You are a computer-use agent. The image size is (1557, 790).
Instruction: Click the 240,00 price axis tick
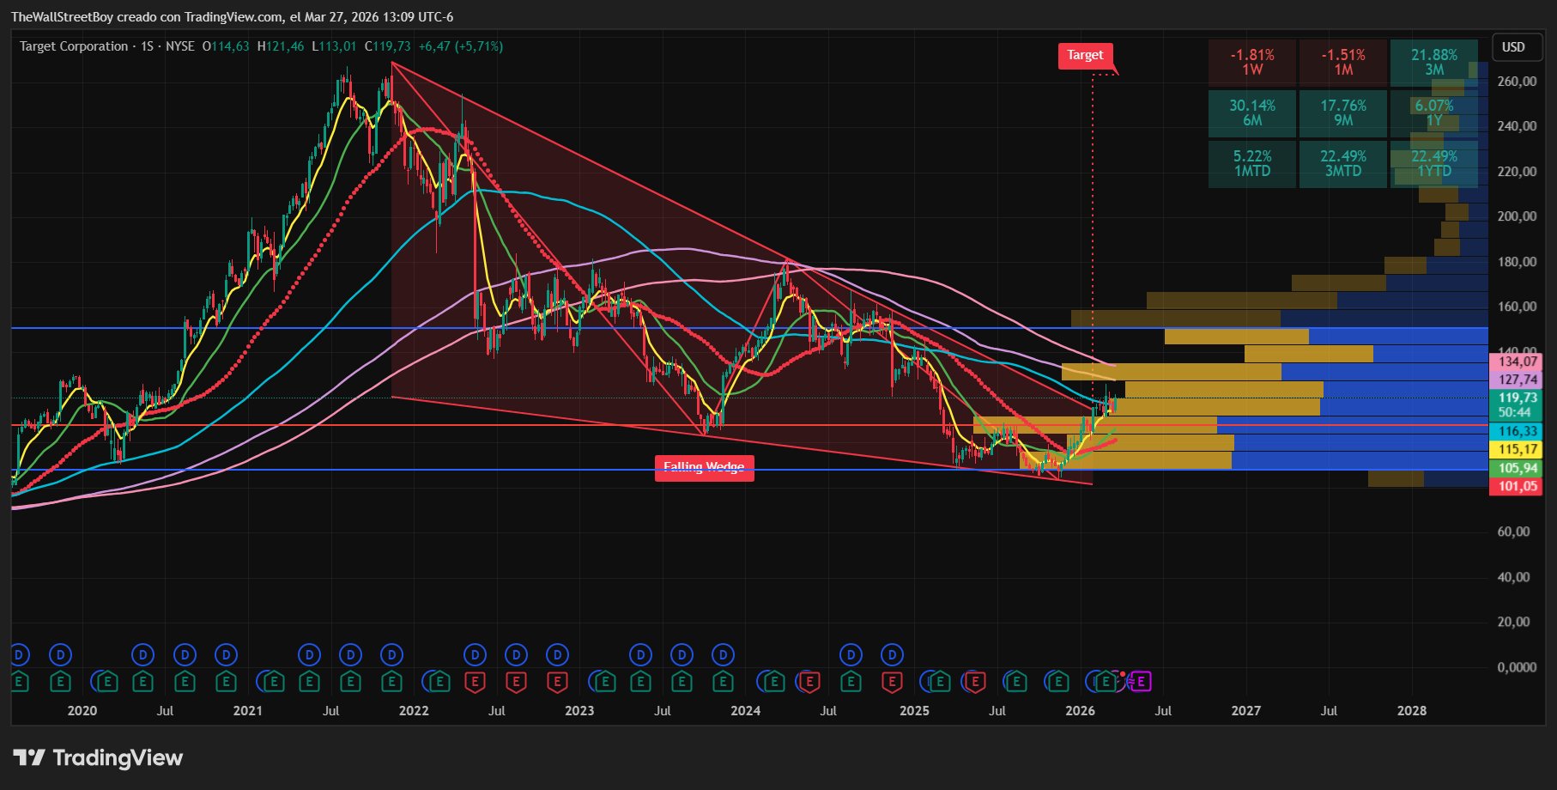click(1517, 126)
